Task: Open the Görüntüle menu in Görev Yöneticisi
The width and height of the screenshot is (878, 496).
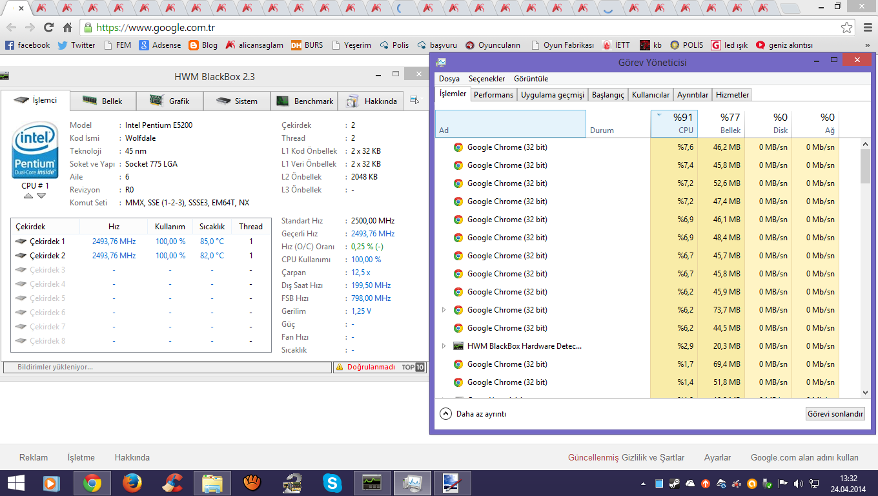Action: coord(531,79)
